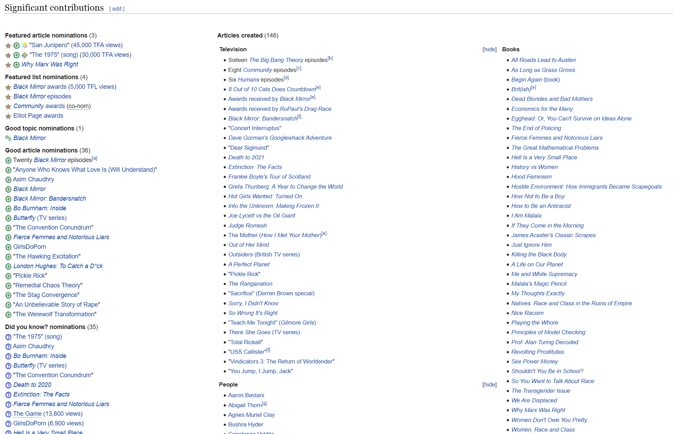This screenshot has height=434, width=673.
Task: Click the question mark icon beside Extinction: The Facts DYK
Action: [8, 395]
